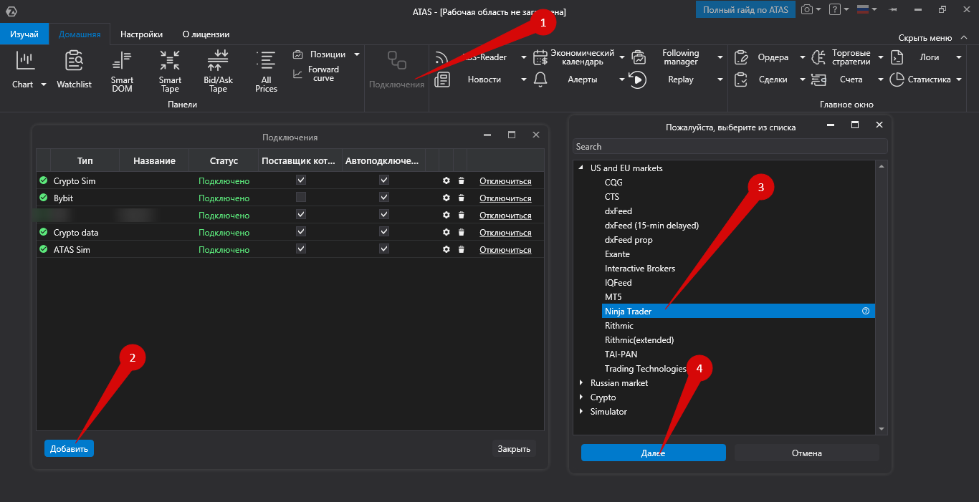Click help icon on Ninja Trader row
The image size is (979, 502).
(866, 312)
